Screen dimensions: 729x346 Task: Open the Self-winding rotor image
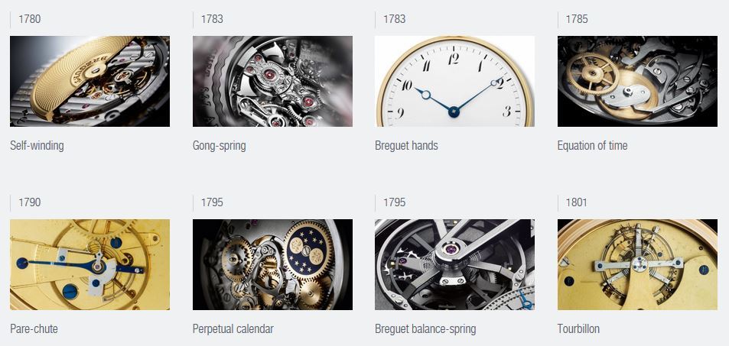click(89, 81)
